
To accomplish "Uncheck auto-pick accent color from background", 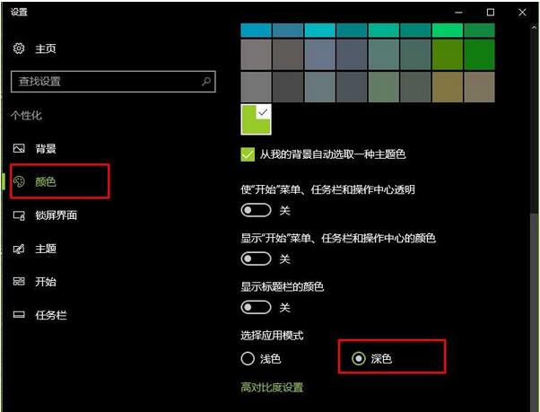I will tap(248, 154).
